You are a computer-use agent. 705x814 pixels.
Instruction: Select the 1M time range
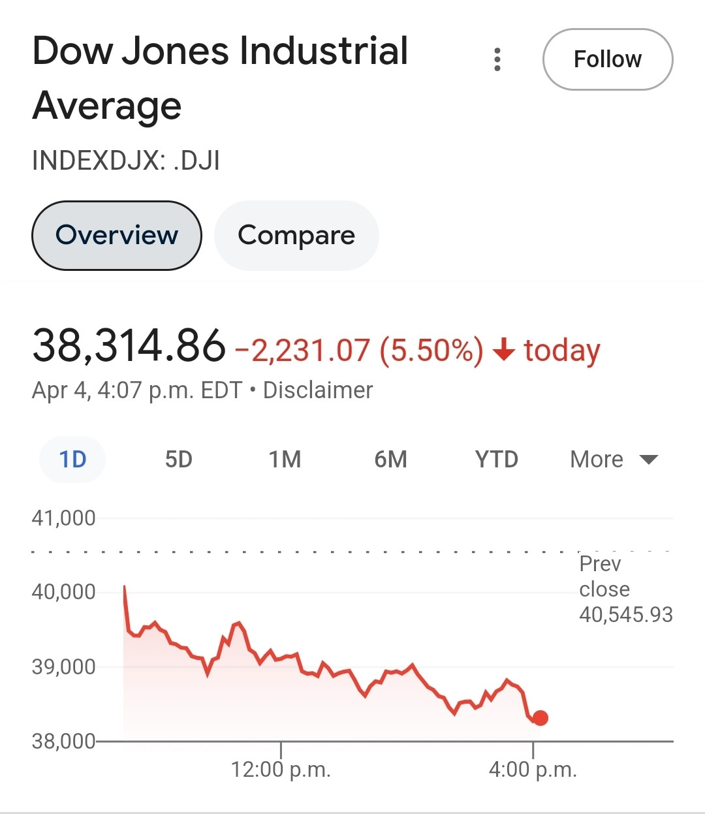[285, 460]
